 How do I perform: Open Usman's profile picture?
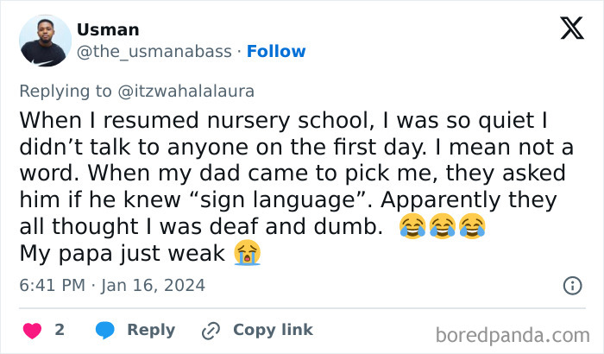click(x=45, y=41)
